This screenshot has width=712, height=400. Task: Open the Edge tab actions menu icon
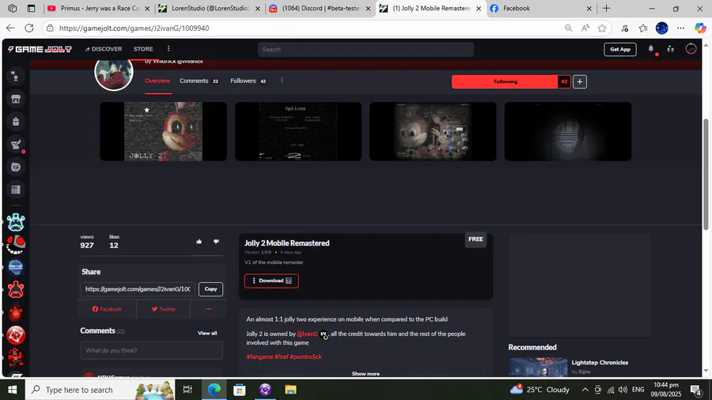[x=31, y=8]
